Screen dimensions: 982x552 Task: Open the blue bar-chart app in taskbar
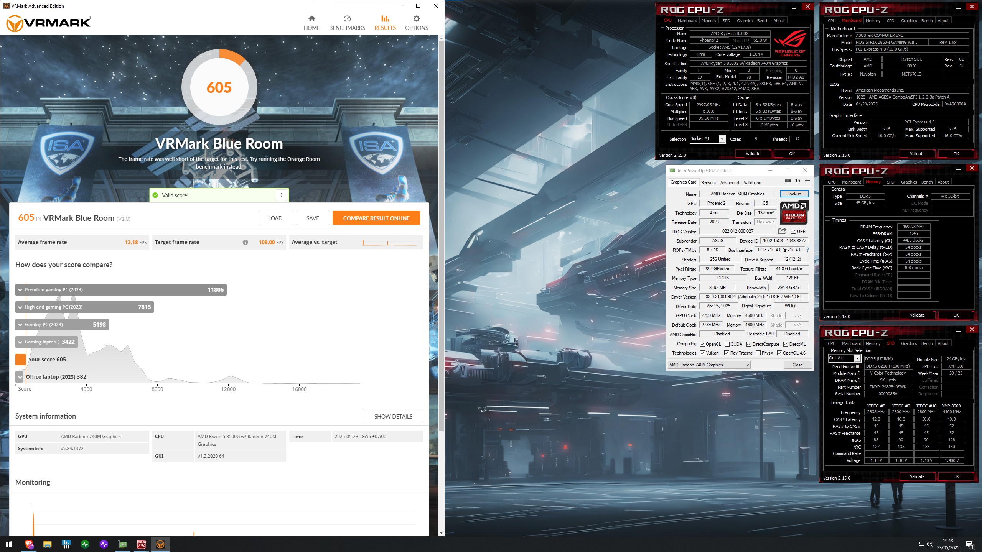66,544
